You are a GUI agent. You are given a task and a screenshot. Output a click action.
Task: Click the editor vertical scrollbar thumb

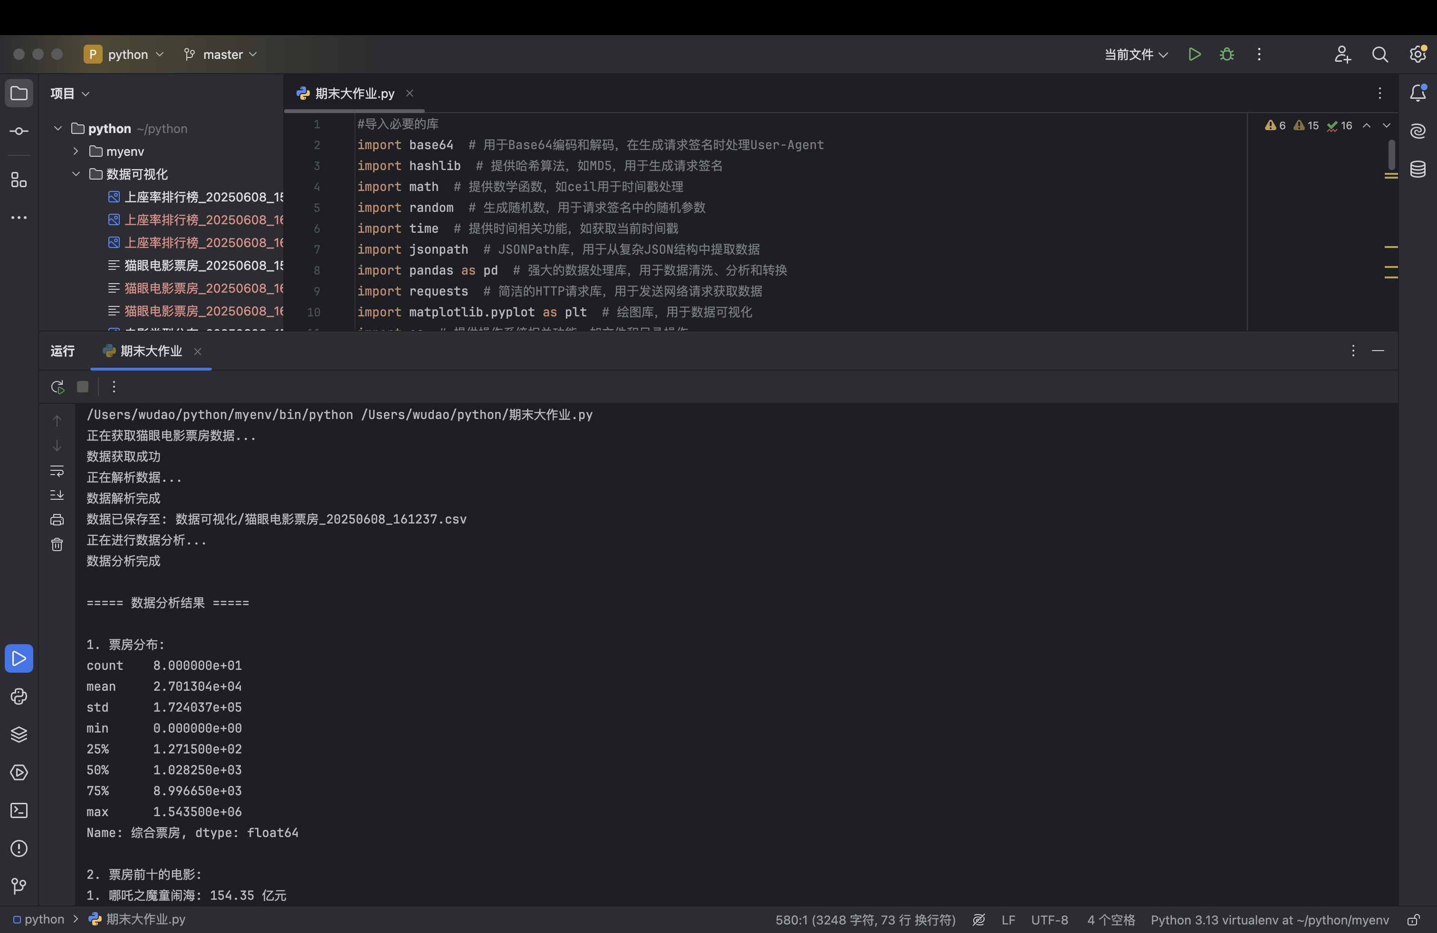1391,154
